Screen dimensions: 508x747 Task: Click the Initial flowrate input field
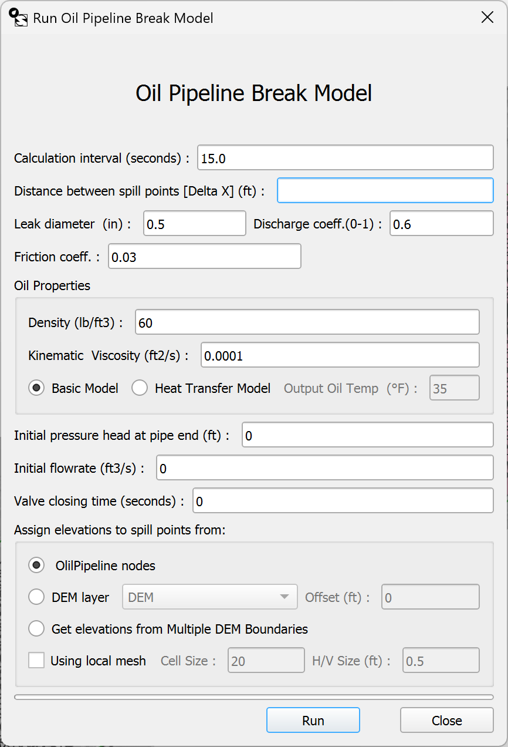coord(324,468)
